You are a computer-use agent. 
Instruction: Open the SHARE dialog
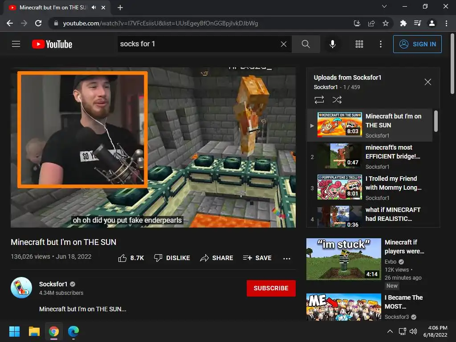click(217, 258)
